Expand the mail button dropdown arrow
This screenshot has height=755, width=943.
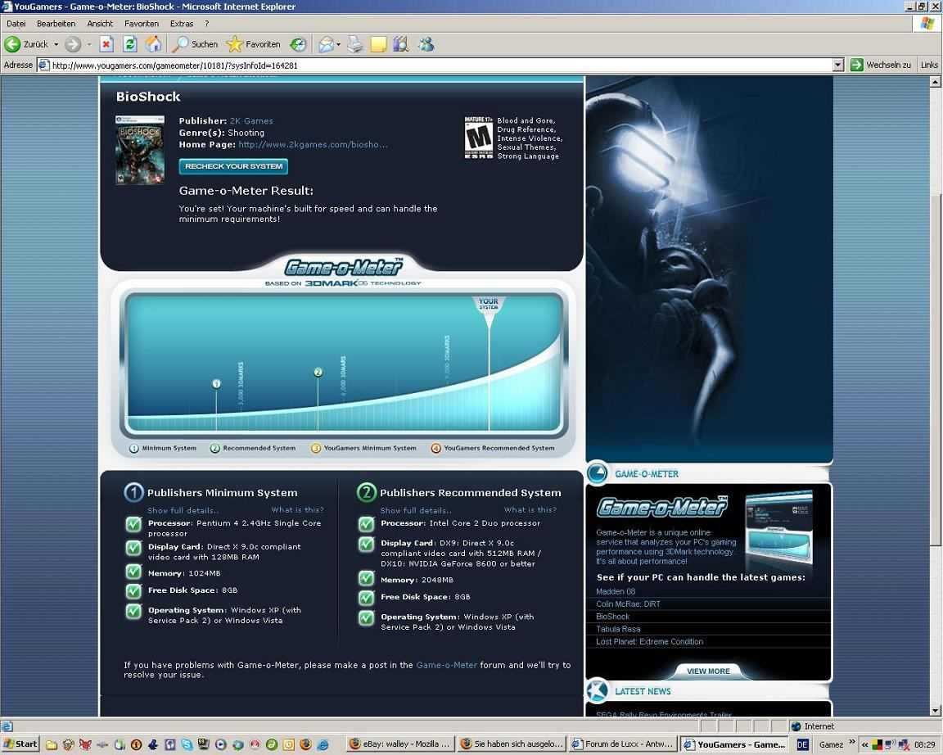[338, 44]
